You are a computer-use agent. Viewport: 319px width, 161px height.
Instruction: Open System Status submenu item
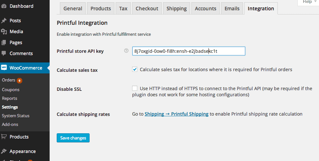pos(15,116)
